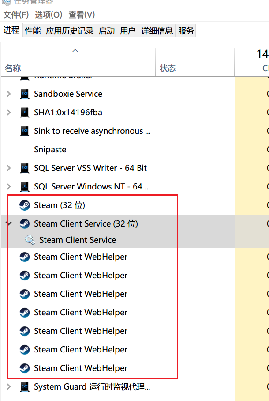
Task: Select the Sink to receive asynchronous ... text
Action: (x=92, y=131)
